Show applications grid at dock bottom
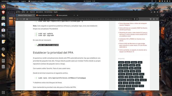The width and height of the screenshot is (172, 96). [3, 93]
